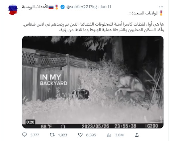
Task: Click the blue verified checkmark badge
Action: (x=62, y=7)
